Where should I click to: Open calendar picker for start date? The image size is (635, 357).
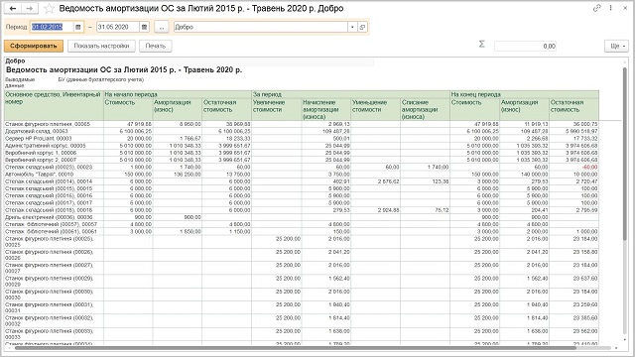(78, 27)
